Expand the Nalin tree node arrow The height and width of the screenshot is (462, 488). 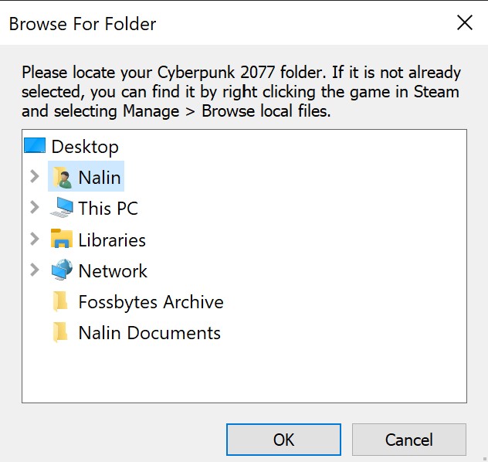tap(34, 177)
